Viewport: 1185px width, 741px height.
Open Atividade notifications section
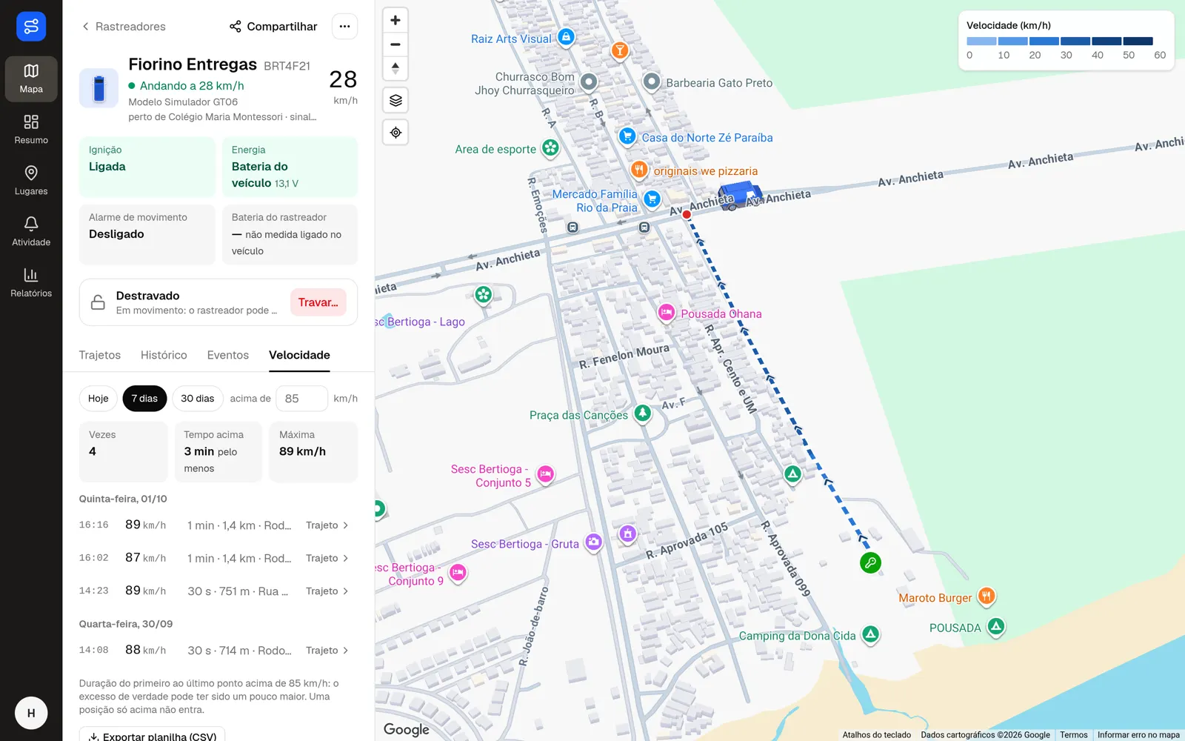pos(31,232)
